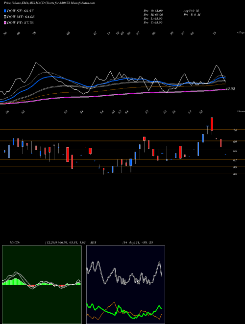Click the Avg V volume reading
Viewport: 245px width, 324px height.
pyautogui.click(x=191, y=11)
